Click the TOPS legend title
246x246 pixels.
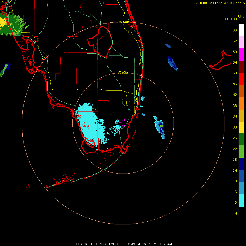[240, 16]
